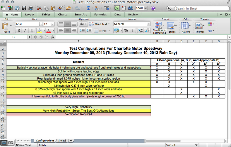The height and width of the screenshot is (147, 231).
Task: Open the Data ribbon tab
Action: pos(117,15)
